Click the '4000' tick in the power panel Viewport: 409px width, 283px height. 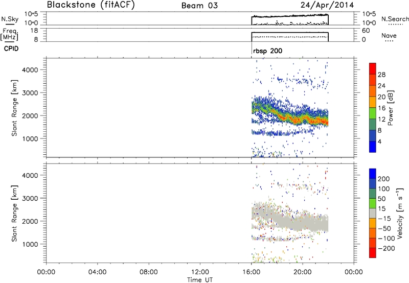[30, 70]
